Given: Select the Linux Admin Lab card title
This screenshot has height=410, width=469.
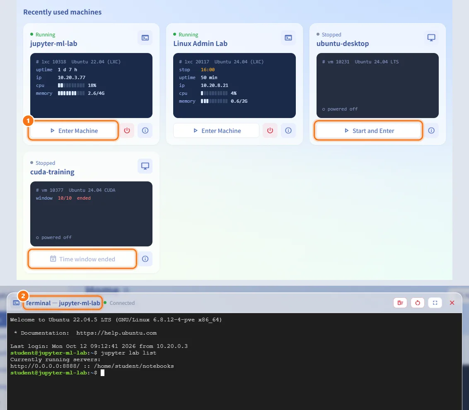Looking at the screenshot, I should (x=201, y=43).
